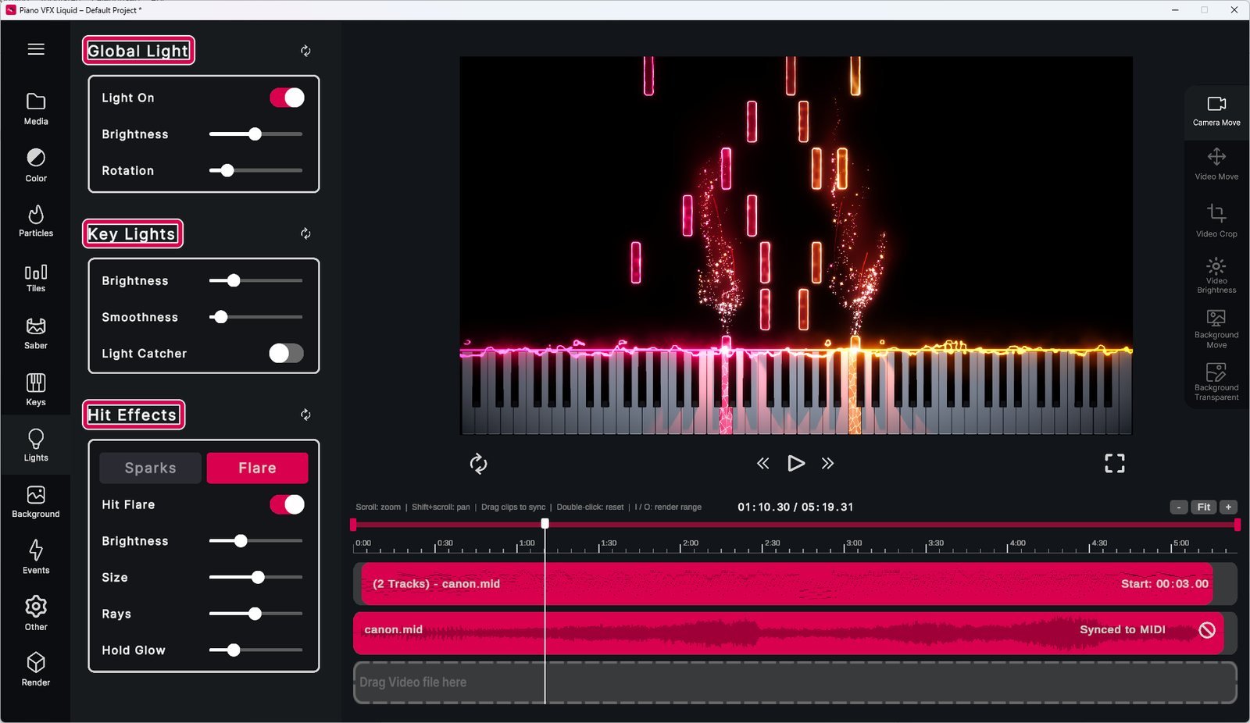Open the Saber section
This screenshot has height=723, width=1250.
[36, 333]
